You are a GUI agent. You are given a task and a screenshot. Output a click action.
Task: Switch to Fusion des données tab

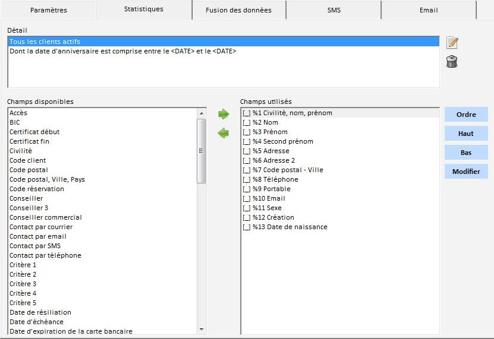[x=238, y=10]
